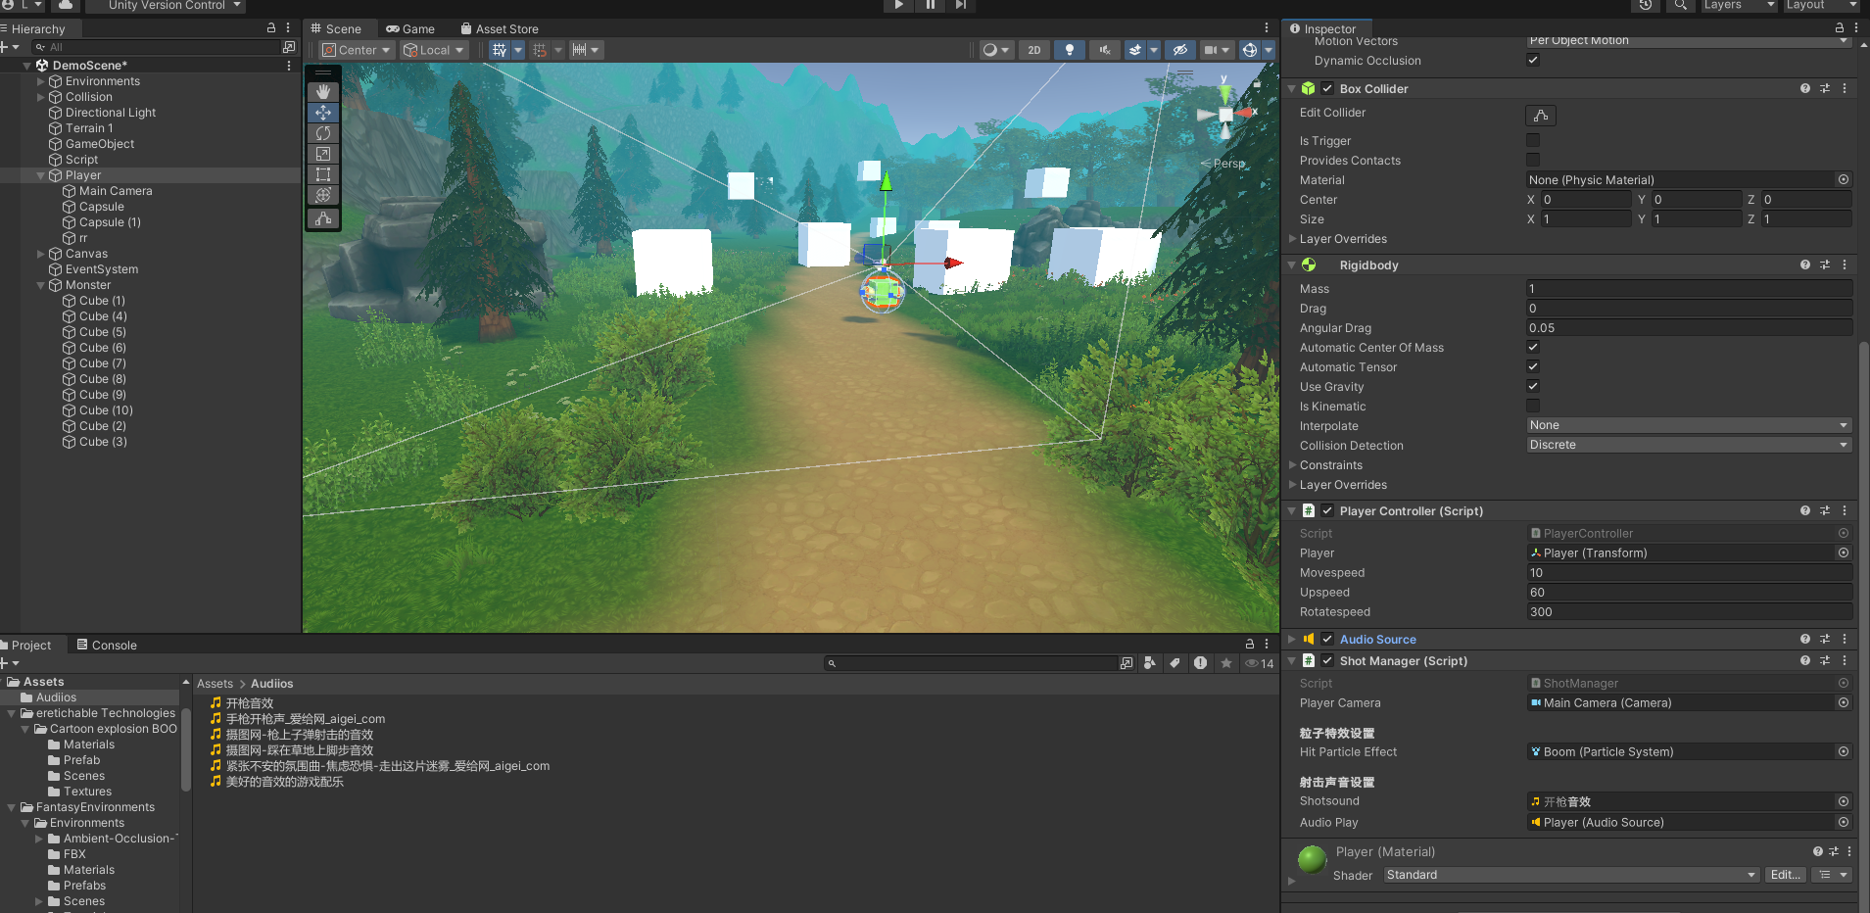Image resolution: width=1870 pixels, height=913 pixels.
Task: Expand Rigidbody Layer Overrides
Action: click(1292, 485)
